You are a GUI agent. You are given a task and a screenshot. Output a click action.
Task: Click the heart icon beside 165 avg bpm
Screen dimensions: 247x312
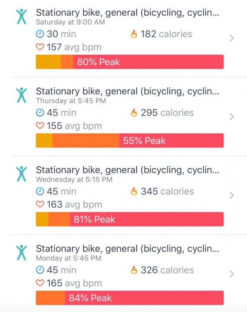(40, 284)
